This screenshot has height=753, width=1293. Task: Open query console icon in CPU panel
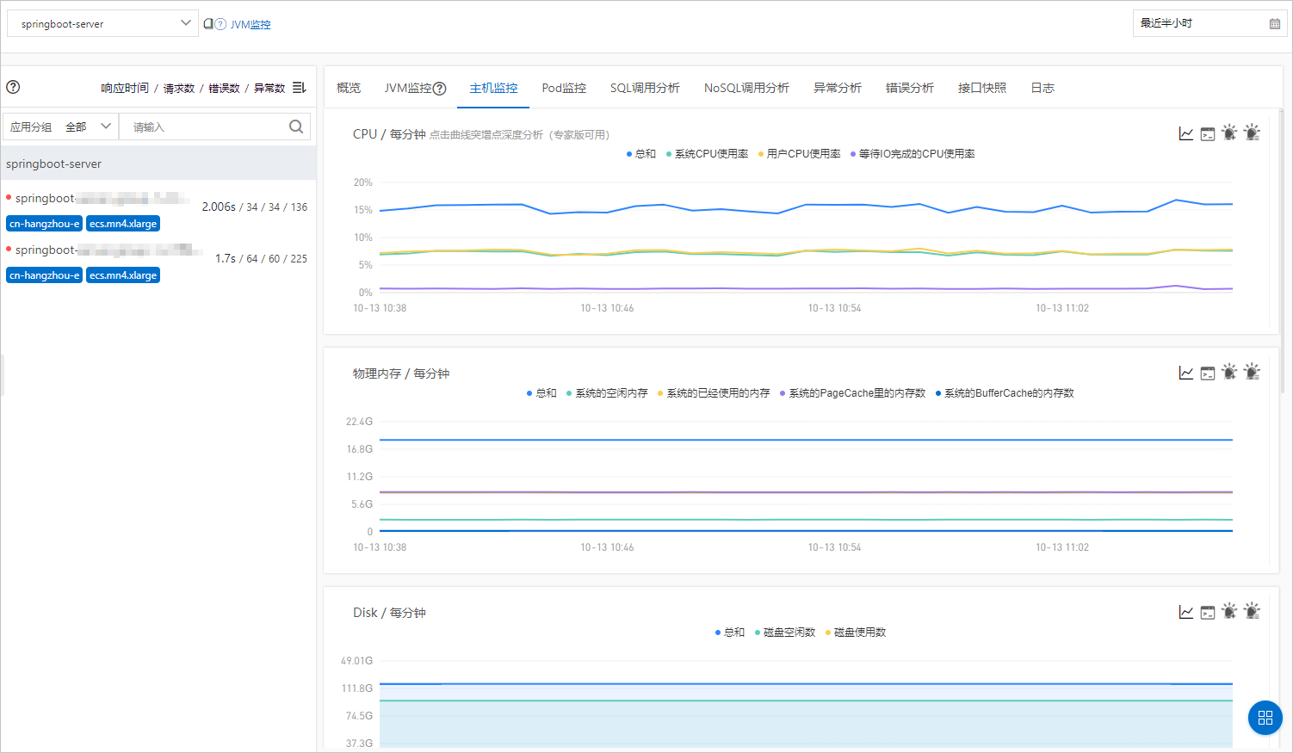1208,133
